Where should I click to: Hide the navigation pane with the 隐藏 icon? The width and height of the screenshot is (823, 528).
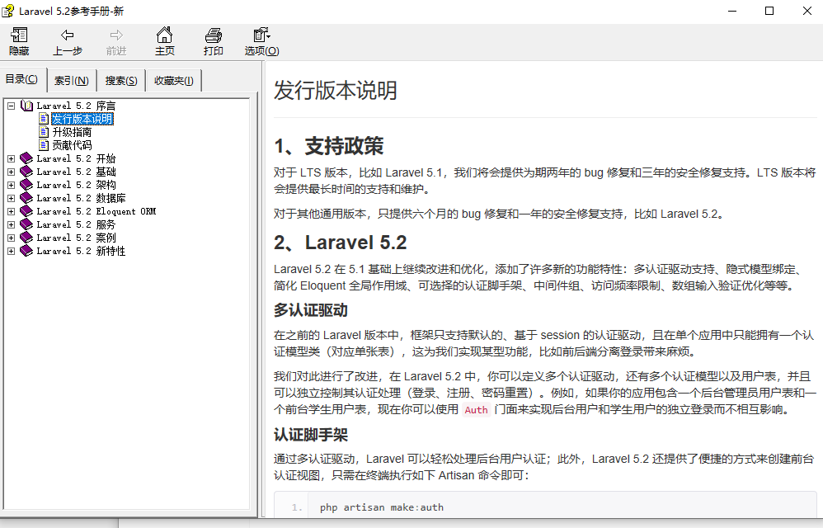click(x=18, y=41)
